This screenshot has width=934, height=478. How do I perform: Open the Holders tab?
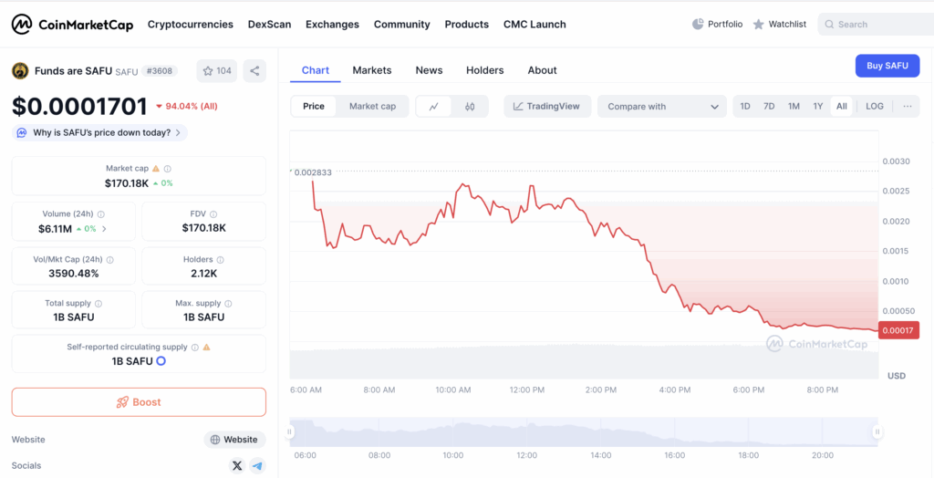484,70
